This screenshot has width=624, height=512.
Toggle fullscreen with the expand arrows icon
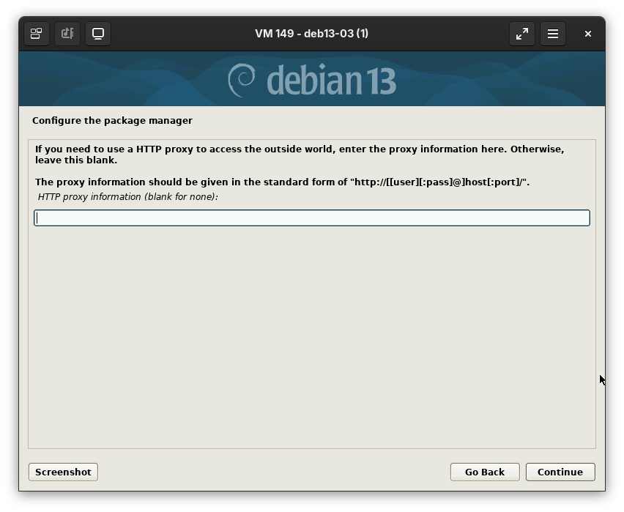(522, 34)
